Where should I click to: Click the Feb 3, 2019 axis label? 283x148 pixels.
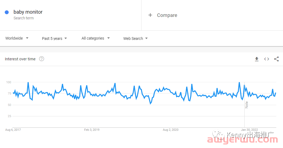click(x=92, y=130)
